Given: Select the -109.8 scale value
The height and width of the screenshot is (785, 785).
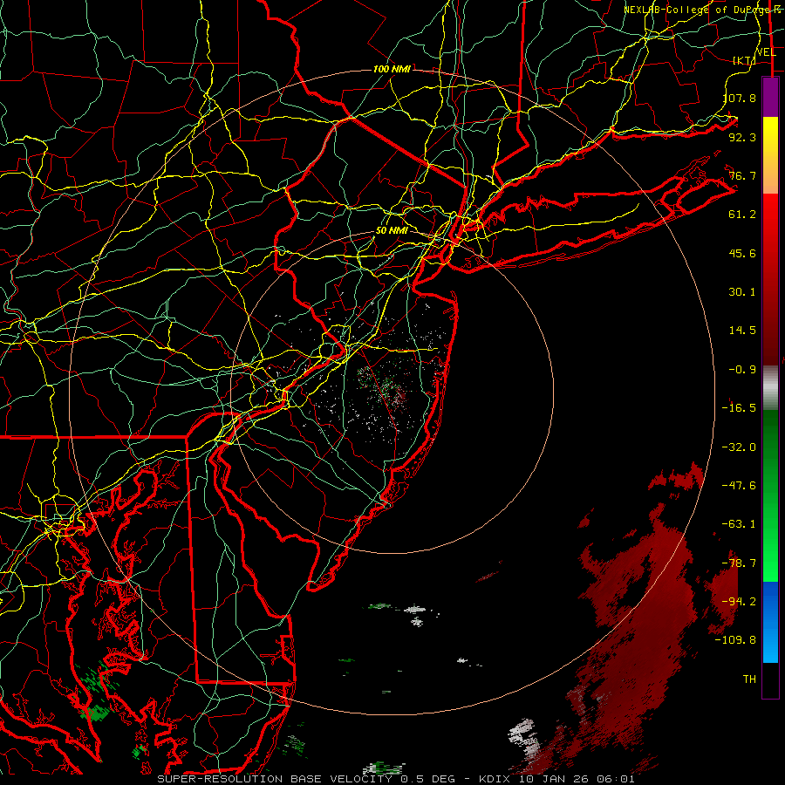Looking at the screenshot, I should pos(735,640).
